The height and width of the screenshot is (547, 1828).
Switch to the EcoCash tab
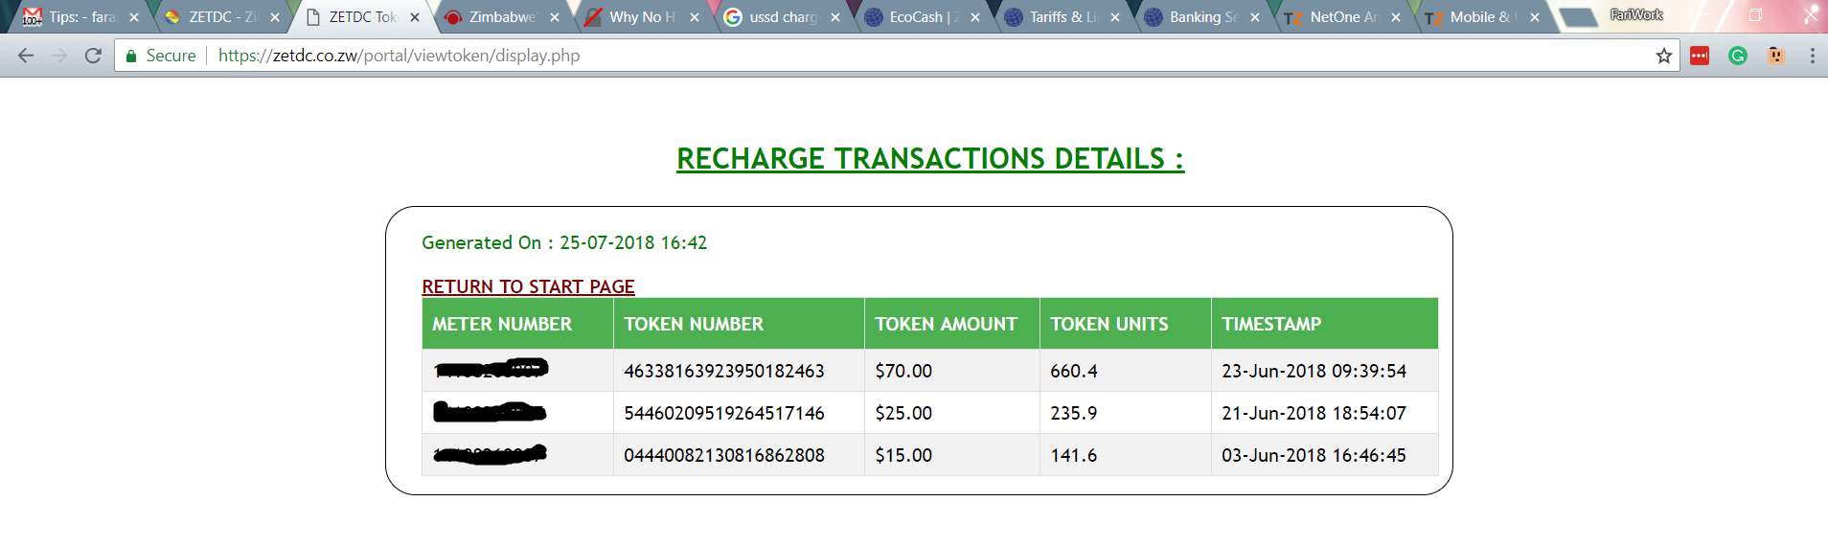click(x=920, y=17)
